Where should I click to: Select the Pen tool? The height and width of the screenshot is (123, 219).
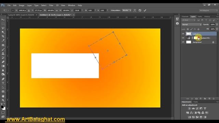(3, 79)
